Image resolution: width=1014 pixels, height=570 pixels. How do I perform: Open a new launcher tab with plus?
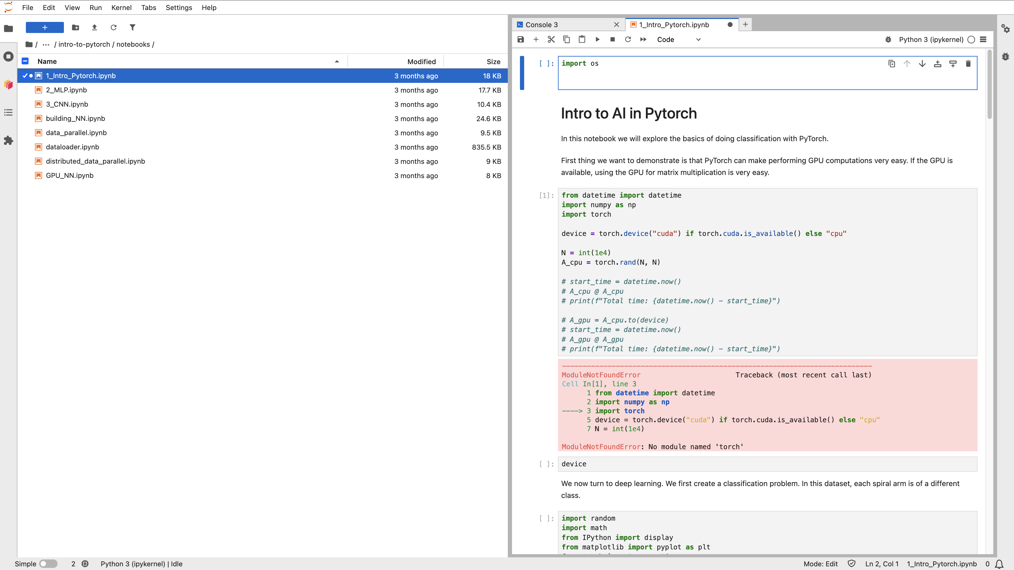point(745,24)
